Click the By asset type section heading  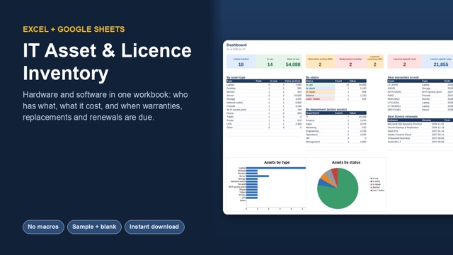236,77
